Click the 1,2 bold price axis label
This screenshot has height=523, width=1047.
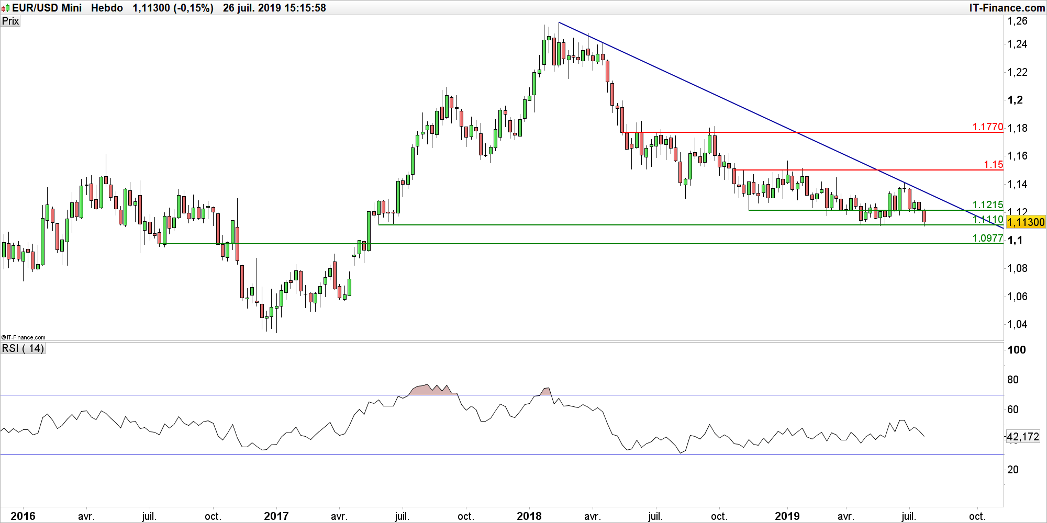[1015, 100]
